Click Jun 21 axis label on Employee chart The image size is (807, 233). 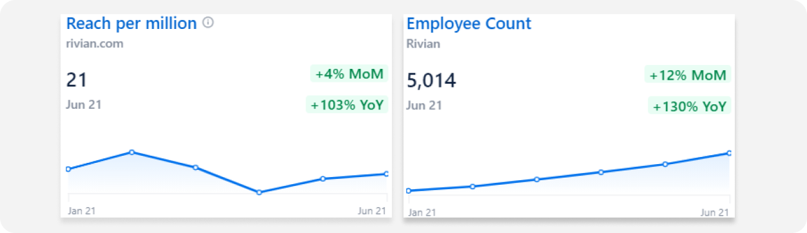(715, 212)
